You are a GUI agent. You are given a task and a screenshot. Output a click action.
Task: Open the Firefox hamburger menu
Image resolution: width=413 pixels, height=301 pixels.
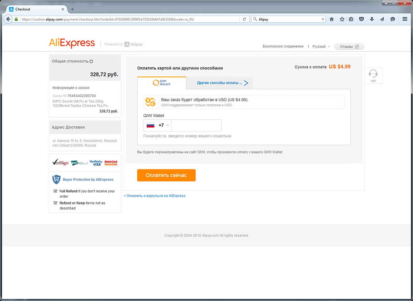(405, 19)
